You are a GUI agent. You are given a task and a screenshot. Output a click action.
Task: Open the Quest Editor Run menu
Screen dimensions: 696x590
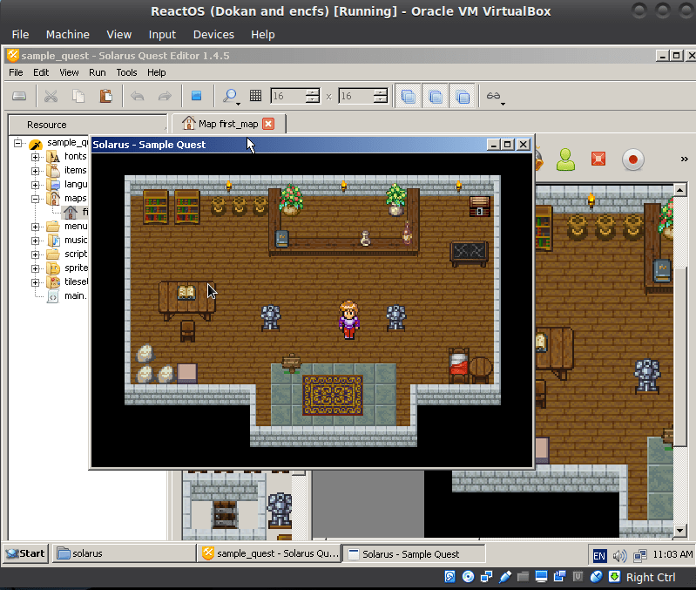pos(98,72)
